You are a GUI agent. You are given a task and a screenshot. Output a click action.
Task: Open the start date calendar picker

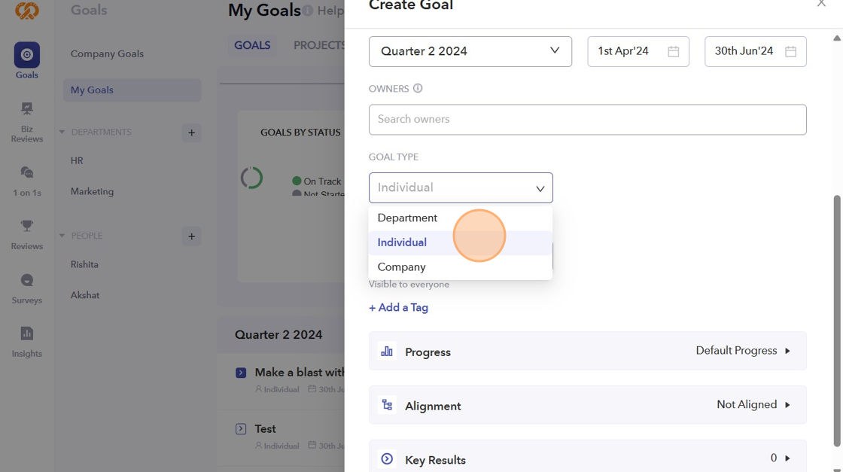point(674,52)
